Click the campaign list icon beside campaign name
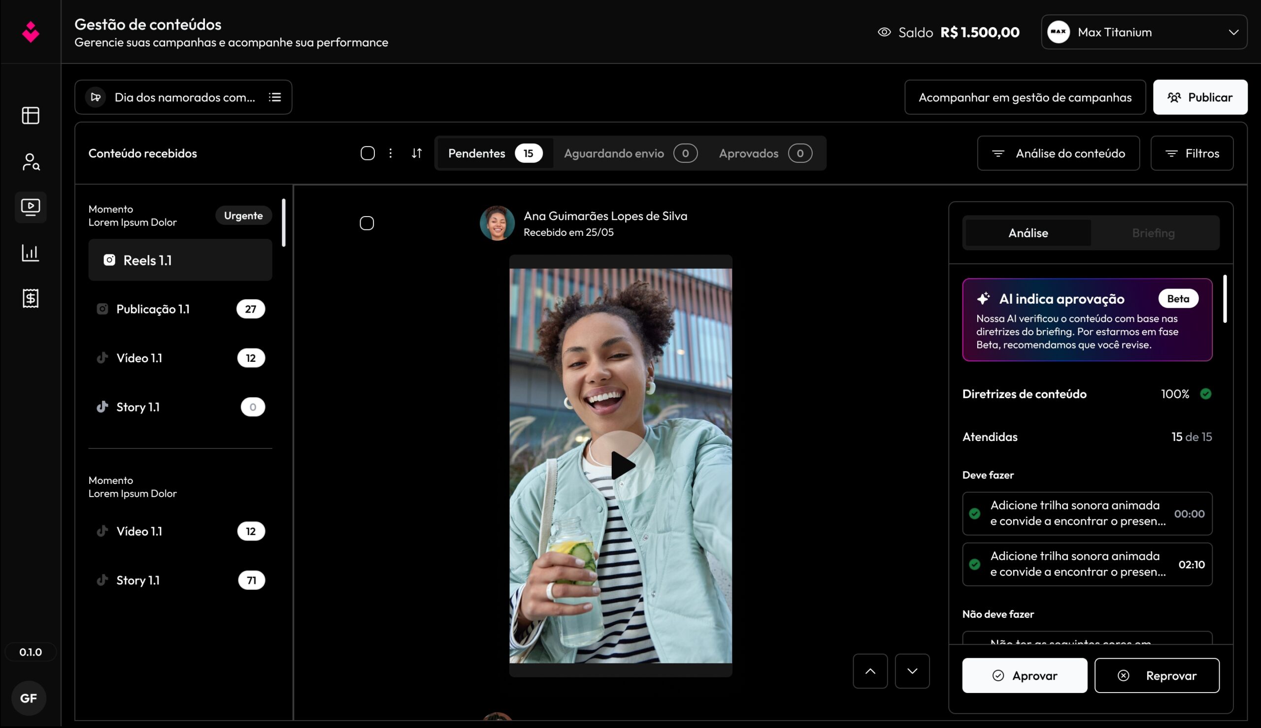The height and width of the screenshot is (728, 1261). coord(274,97)
